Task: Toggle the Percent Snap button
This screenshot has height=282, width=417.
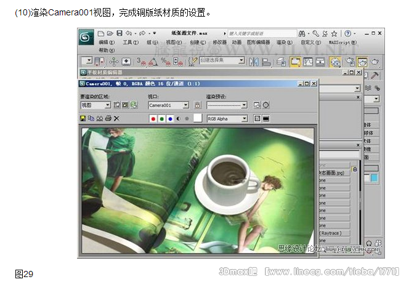Action: tap(166, 62)
